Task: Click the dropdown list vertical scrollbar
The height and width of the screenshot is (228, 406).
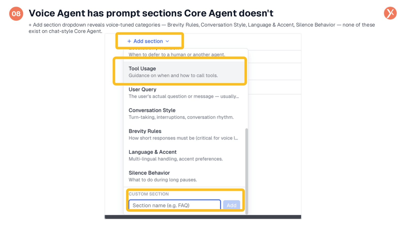Action: [x=246, y=171]
